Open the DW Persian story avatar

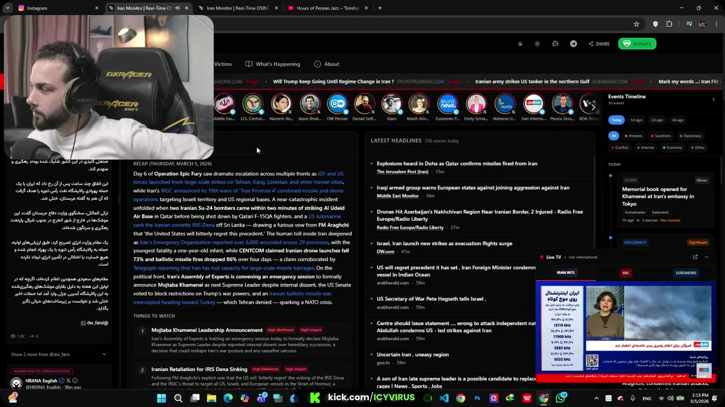point(338,104)
